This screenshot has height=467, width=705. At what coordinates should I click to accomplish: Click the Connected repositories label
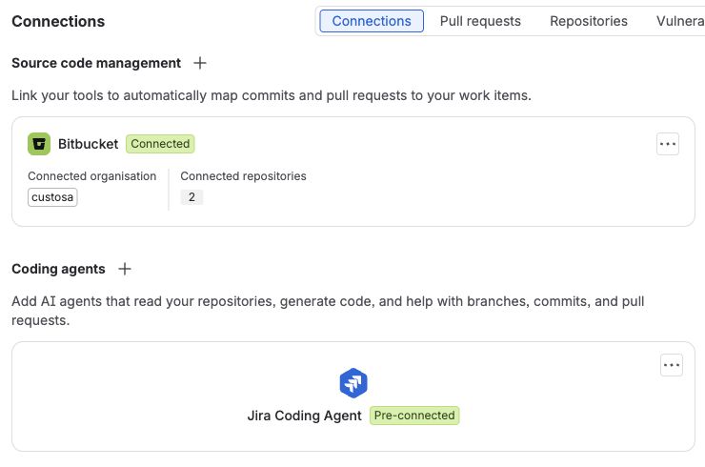point(243,176)
